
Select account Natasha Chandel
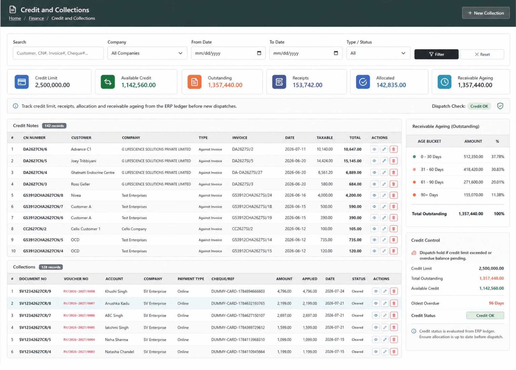coord(119,352)
